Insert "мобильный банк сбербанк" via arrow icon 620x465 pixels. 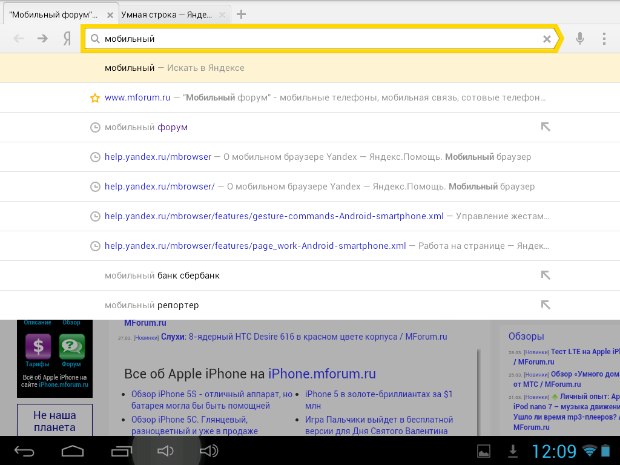[546, 275]
